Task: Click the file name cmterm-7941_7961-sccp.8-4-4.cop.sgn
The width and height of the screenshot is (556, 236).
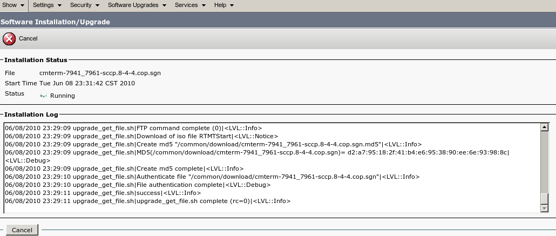Action: (100, 73)
